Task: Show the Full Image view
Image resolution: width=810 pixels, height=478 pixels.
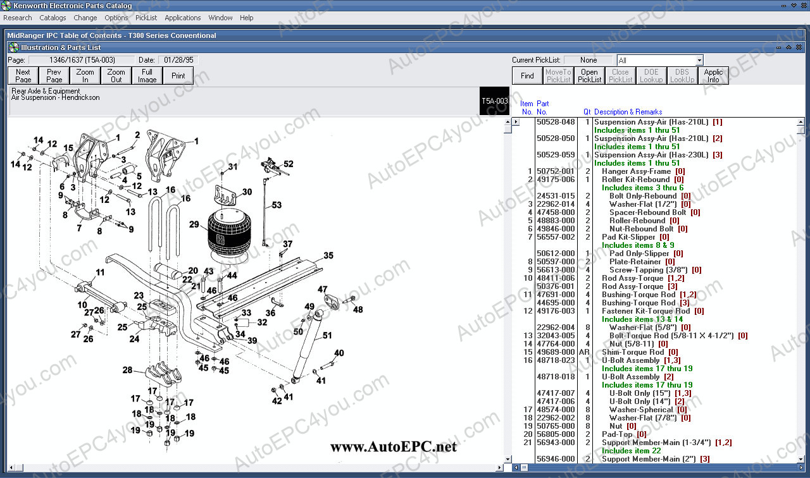Action: coord(147,76)
